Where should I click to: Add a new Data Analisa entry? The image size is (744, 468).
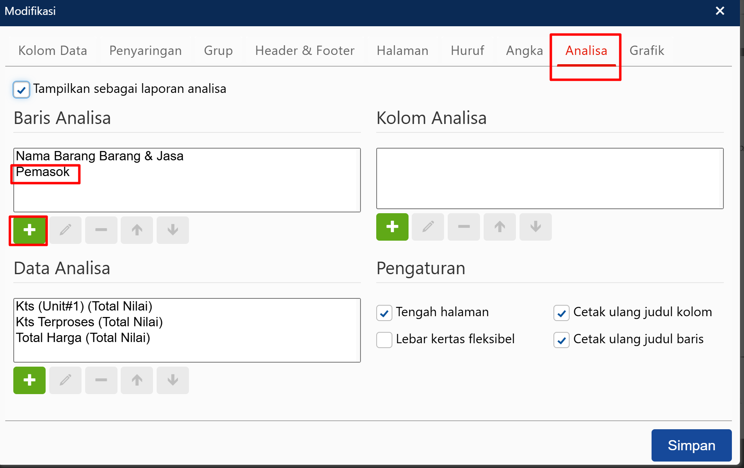coord(29,380)
